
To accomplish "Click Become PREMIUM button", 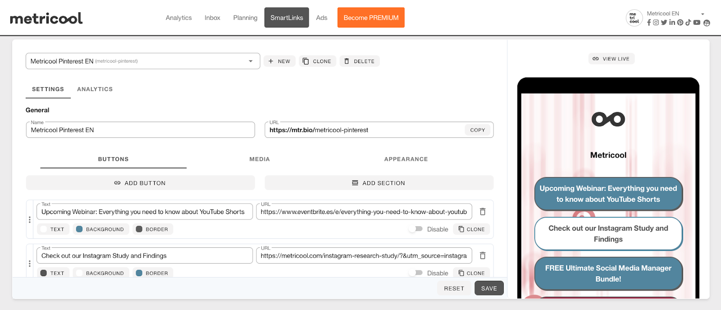I will [371, 18].
